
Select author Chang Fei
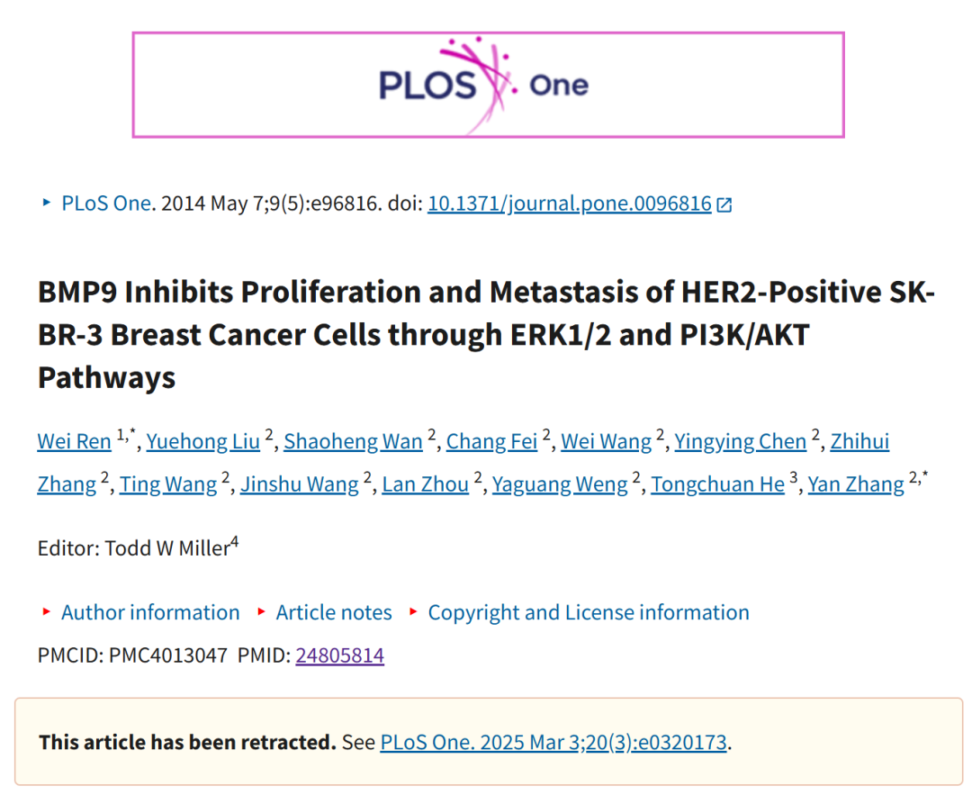tap(491, 441)
